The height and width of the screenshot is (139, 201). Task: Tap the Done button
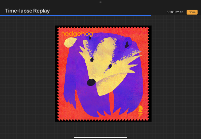pyautogui.click(x=192, y=12)
